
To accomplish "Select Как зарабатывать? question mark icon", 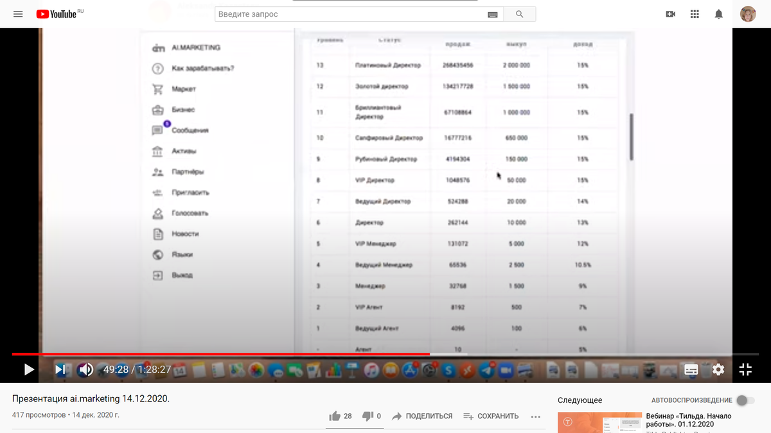I will coord(157,69).
